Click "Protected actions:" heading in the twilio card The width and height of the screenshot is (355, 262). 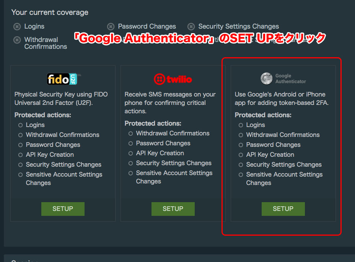point(153,124)
